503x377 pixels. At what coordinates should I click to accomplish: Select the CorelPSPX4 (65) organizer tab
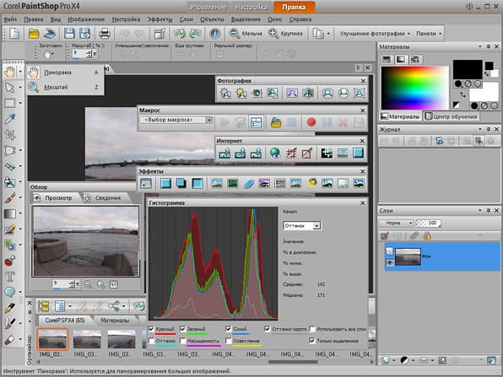point(65,320)
